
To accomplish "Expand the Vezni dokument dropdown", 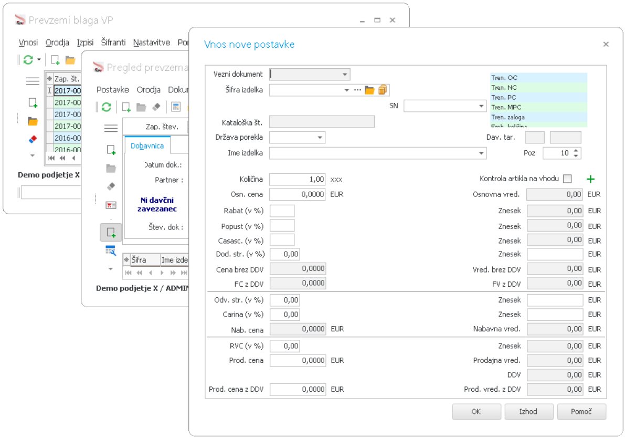I will tap(345, 75).
